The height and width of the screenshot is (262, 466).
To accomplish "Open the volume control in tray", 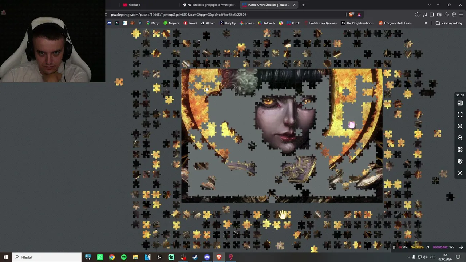I will [x=426, y=257].
